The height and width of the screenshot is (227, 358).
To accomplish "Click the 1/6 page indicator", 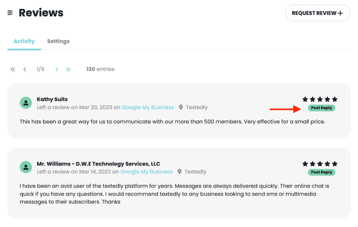I will click(40, 69).
